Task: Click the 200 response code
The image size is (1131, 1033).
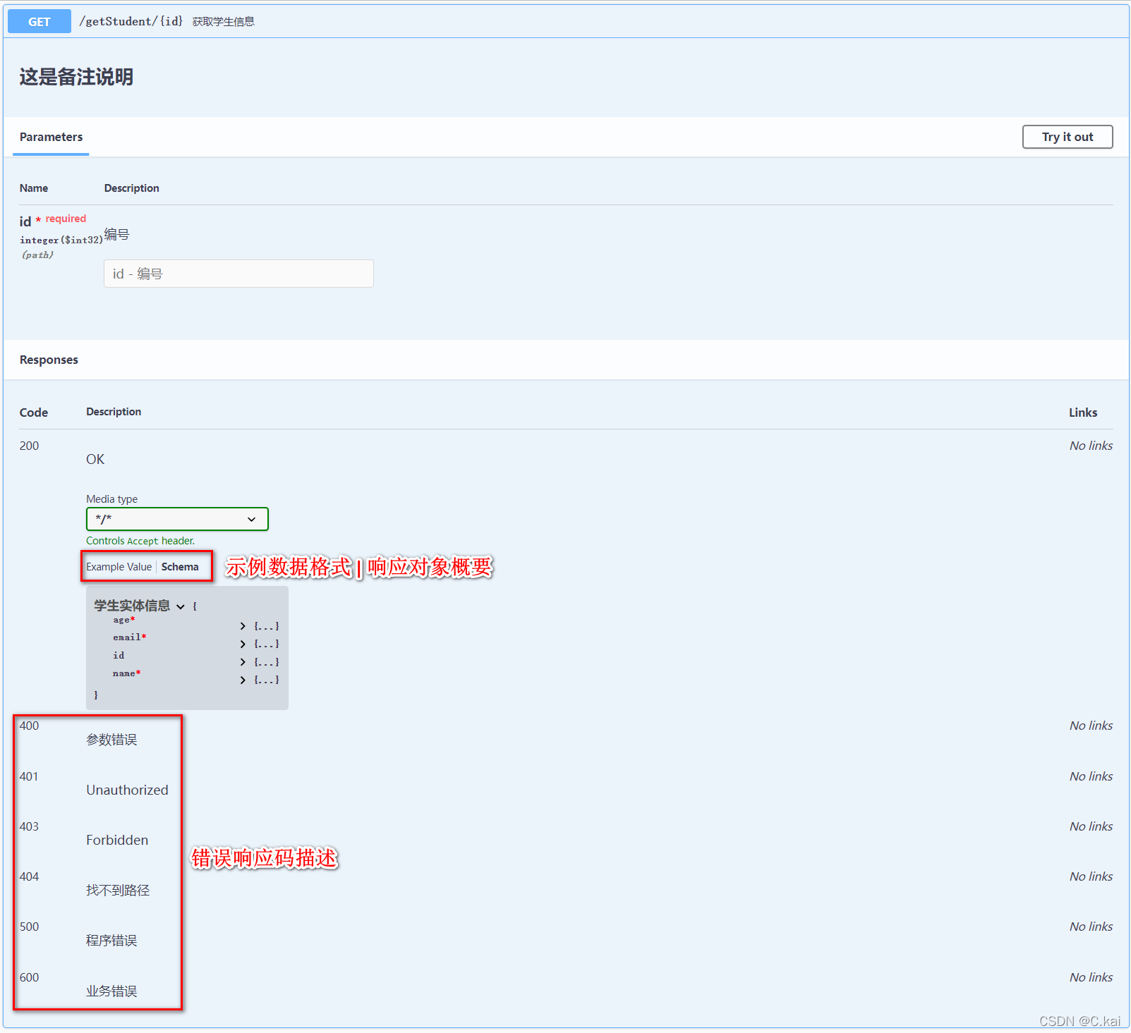Action: tap(29, 446)
